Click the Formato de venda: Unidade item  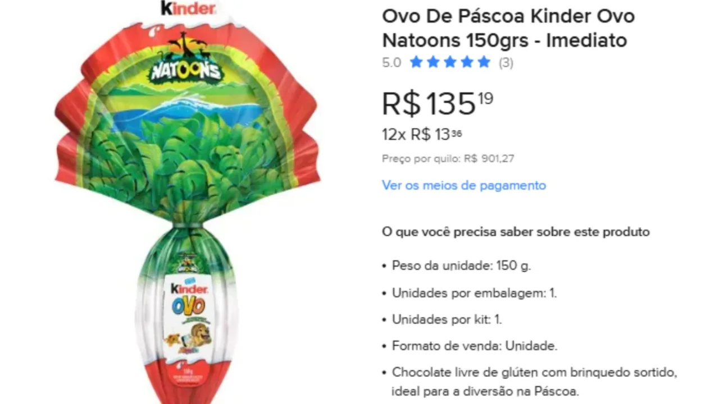[475, 346]
